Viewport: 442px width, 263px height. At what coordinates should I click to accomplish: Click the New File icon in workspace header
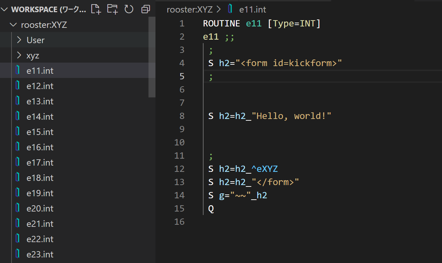pyautogui.click(x=96, y=9)
